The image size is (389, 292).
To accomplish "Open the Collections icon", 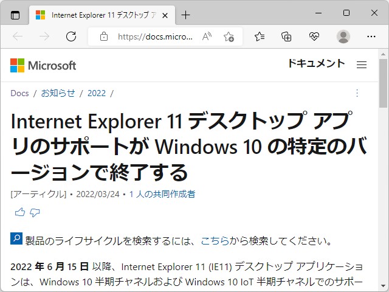I will 286,36.
